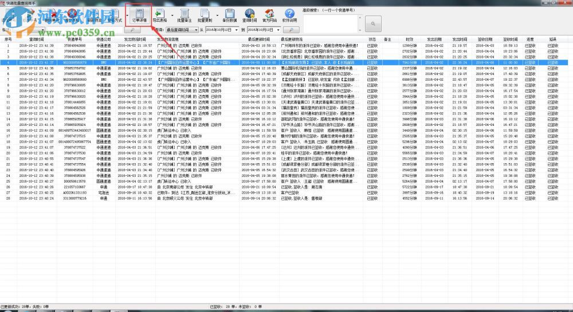Expand the 导出表格 dropdown arrow
Screen dimensions: 573x312
pyautogui.click(x=172, y=15)
